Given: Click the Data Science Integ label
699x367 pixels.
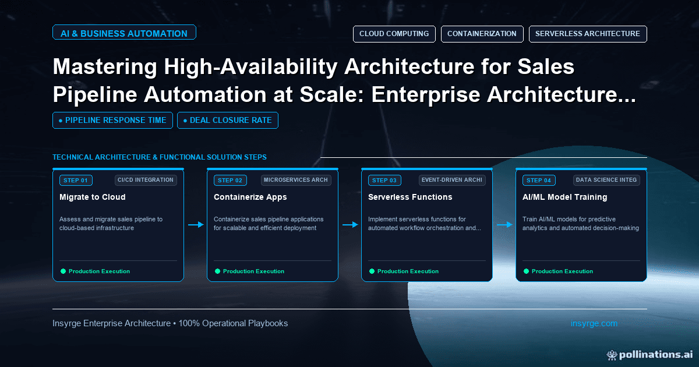Looking at the screenshot, I should pos(606,180).
